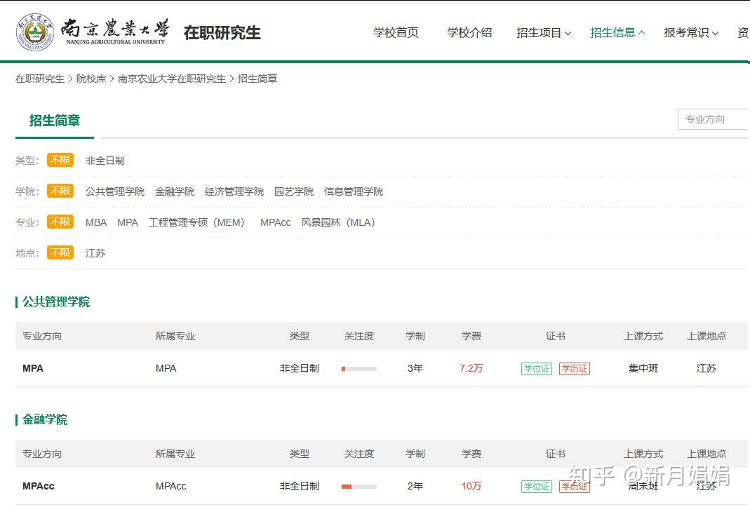
Task: Focus the 专业方向 search field
Action: (714, 119)
